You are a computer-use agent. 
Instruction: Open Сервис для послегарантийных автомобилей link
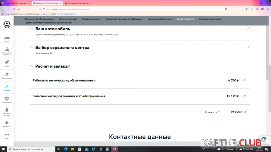click(48, 23)
